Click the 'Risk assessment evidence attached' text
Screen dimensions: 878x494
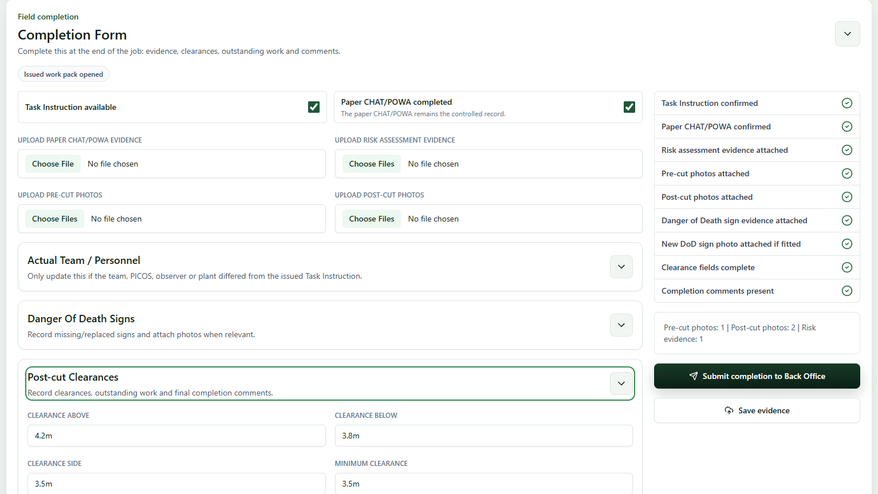pyautogui.click(x=725, y=150)
